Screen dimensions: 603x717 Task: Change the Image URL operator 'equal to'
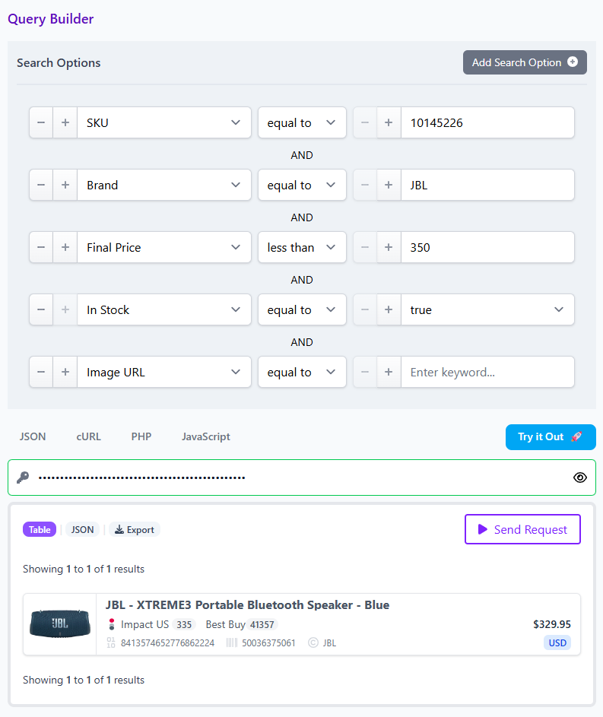(302, 373)
